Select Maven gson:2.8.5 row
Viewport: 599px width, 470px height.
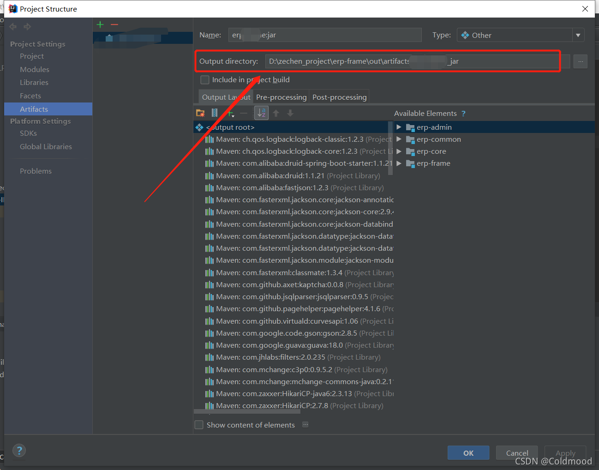click(294, 333)
